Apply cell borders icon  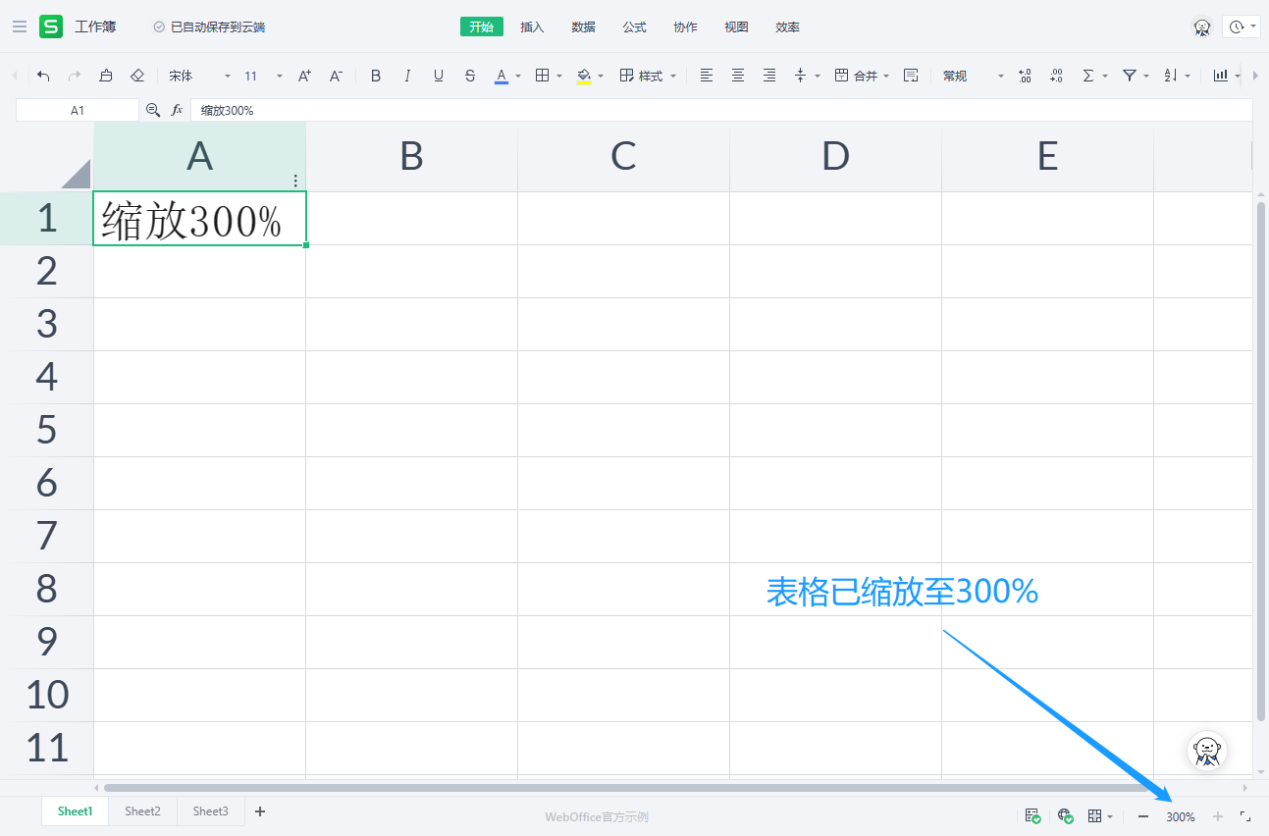(542, 76)
